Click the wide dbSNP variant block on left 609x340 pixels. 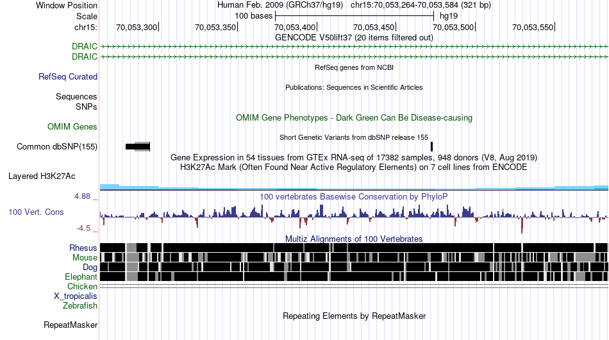point(138,146)
